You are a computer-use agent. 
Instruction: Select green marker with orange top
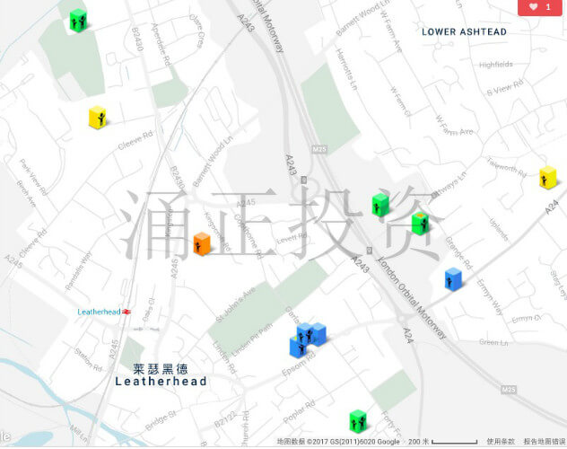(x=420, y=224)
